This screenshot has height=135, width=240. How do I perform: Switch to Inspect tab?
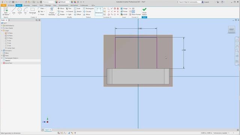tap(34, 5)
